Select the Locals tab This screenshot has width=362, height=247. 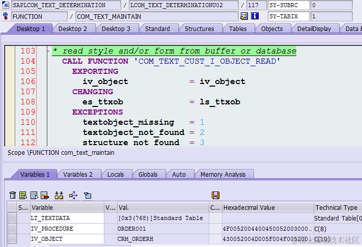(x=116, y=175)
